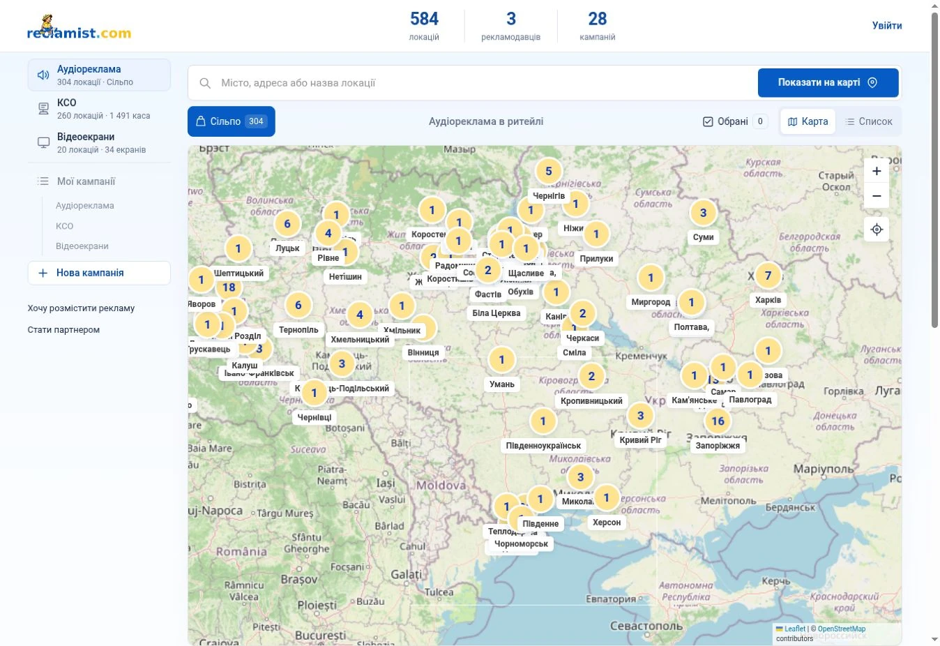Select the Відеоекрани monitor icon
Image resolution: width=940 pixels, height=646 pixels.
coord(43,142)
